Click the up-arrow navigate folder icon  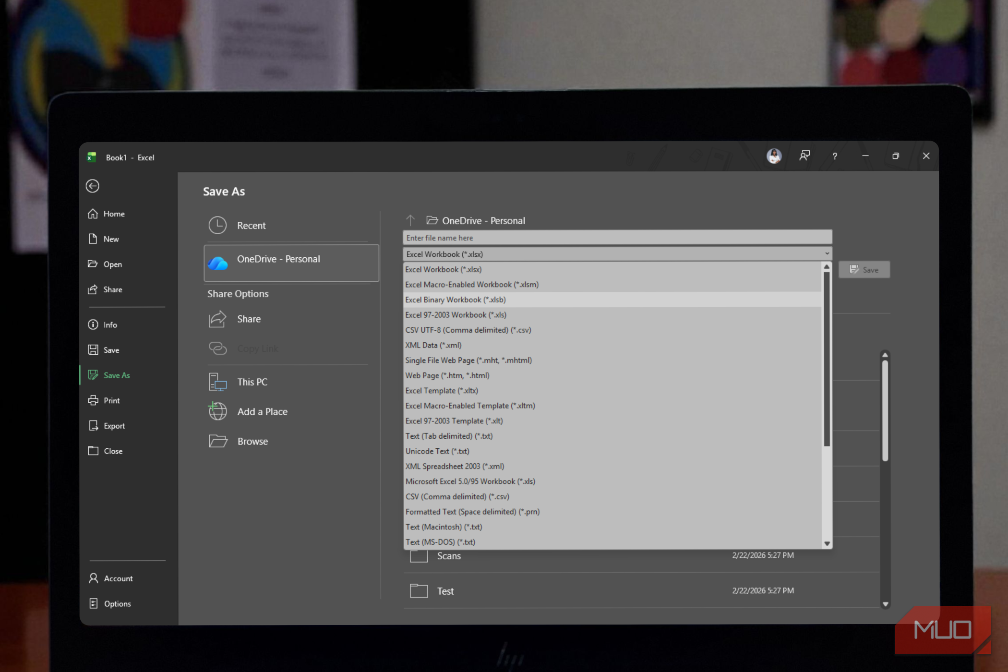pyautogui.click(x=410, y=220)
